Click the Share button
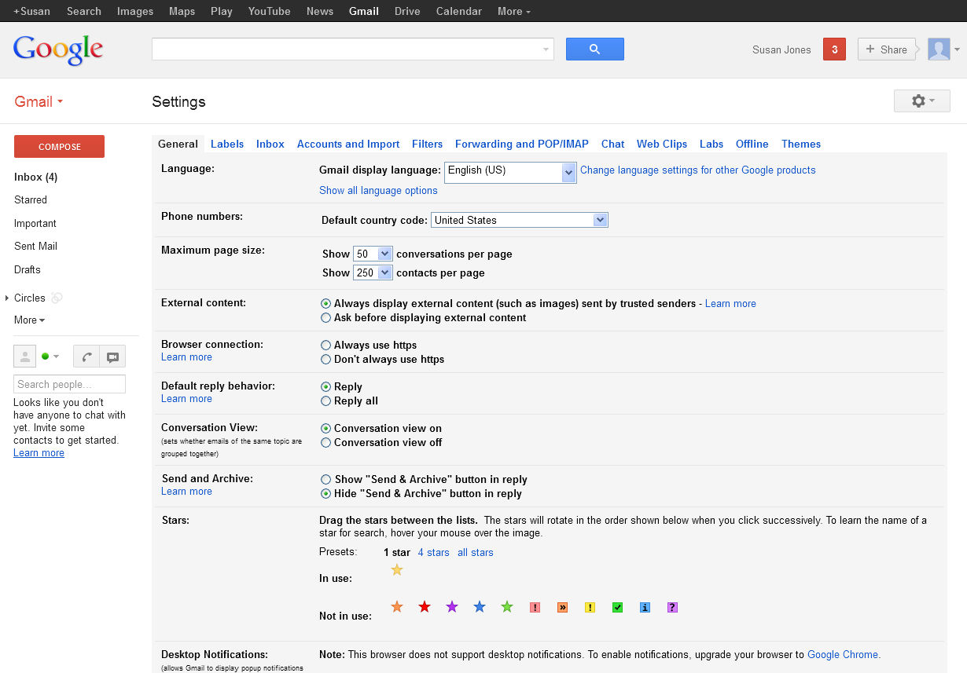 click(x=887, y=49)
